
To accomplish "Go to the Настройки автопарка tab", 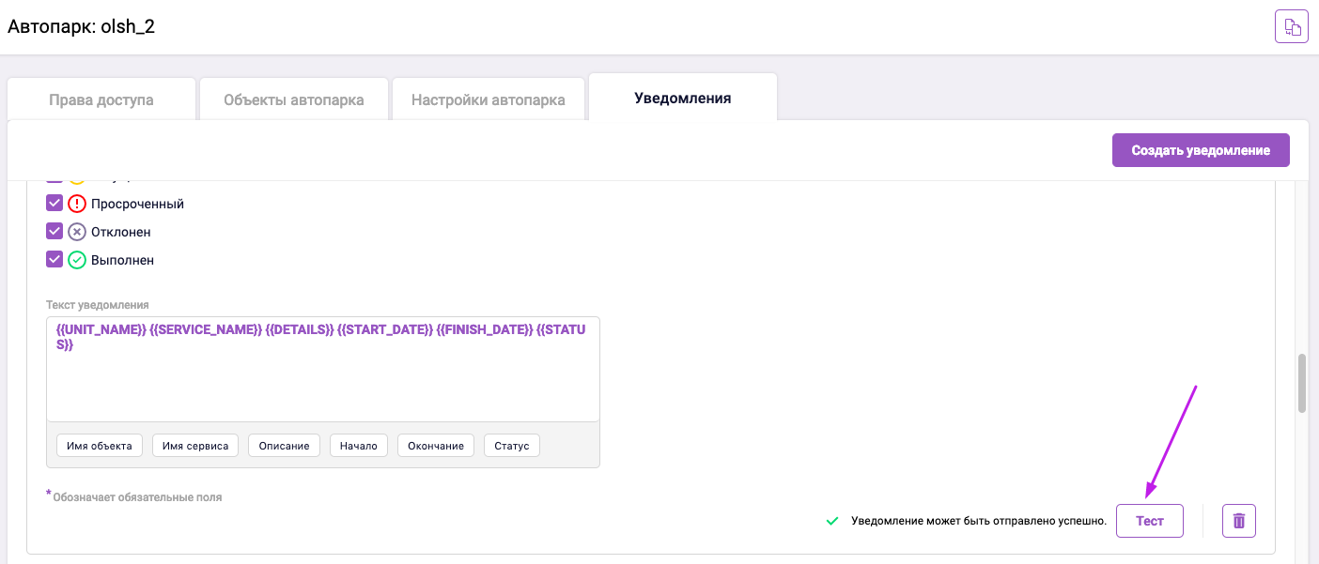I will point(488,99).
